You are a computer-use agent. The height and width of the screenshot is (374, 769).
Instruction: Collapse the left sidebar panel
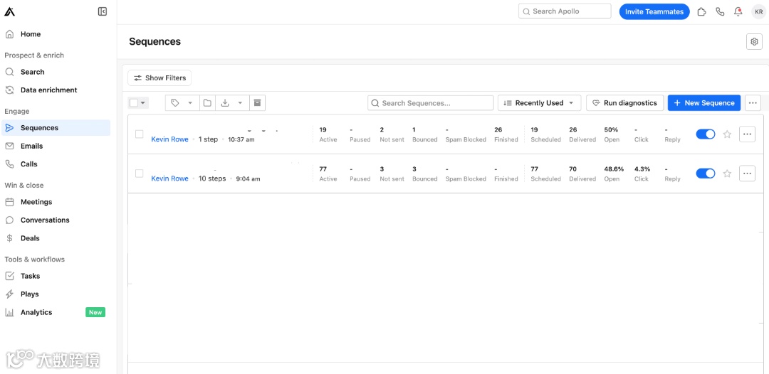(103, 11)
